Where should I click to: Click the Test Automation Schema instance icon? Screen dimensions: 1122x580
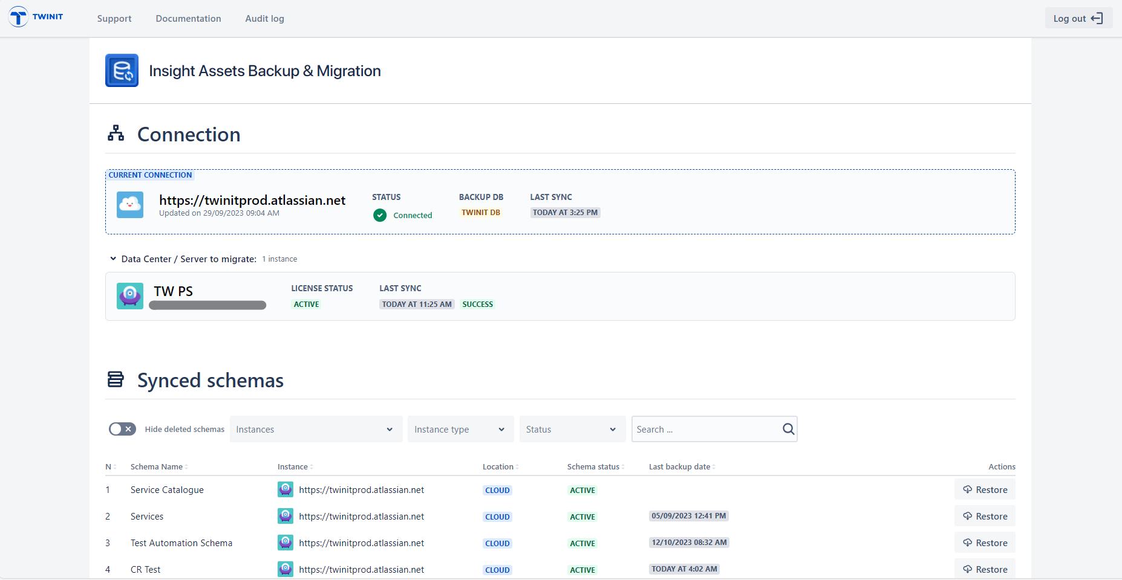pos(285,543)
